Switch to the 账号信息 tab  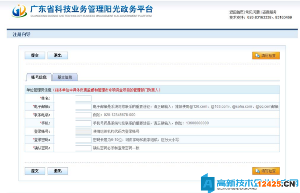pos(39,77)
